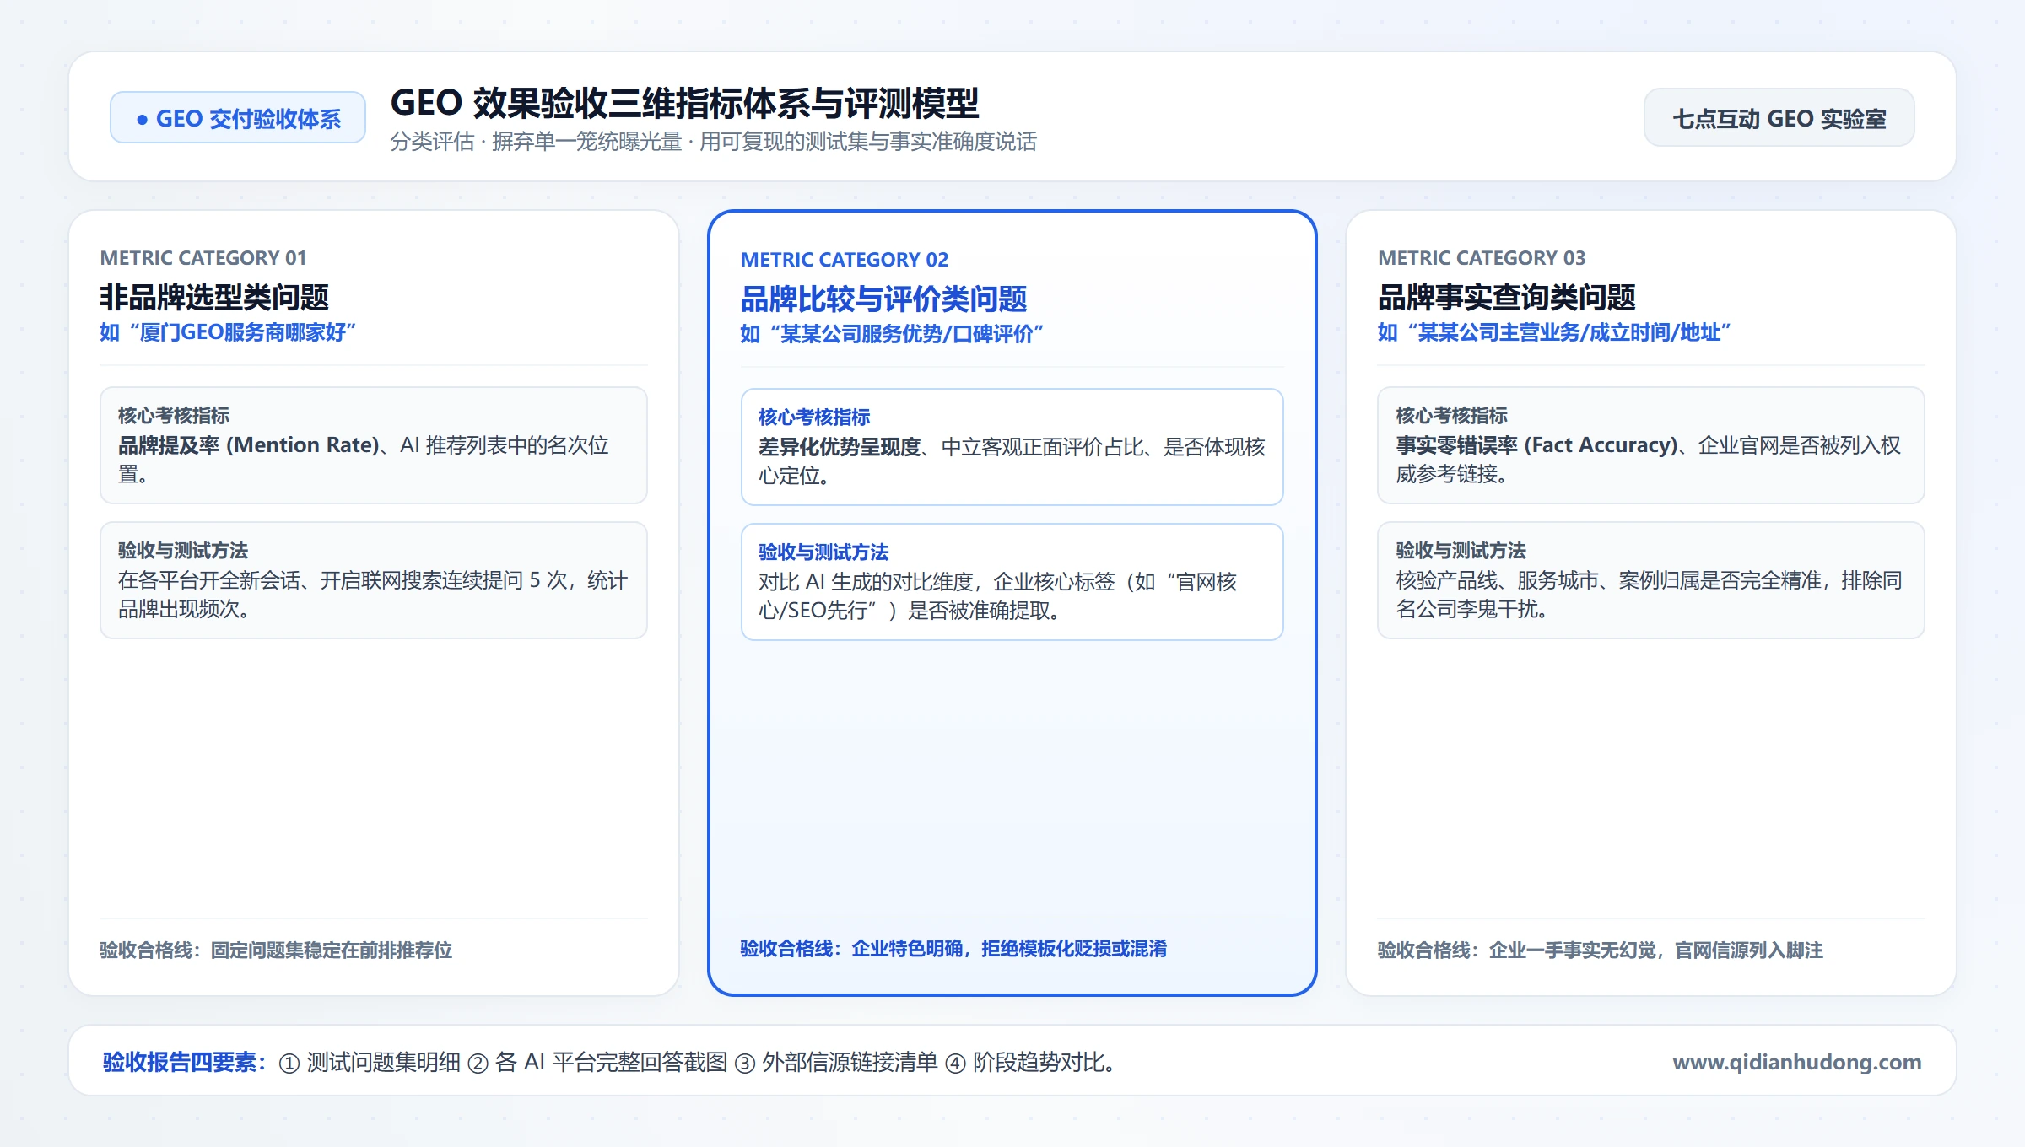Click footer item ④ 阶段趋势对比
This screenshot has height=1147, width=2025.
coord(1029,1062)
